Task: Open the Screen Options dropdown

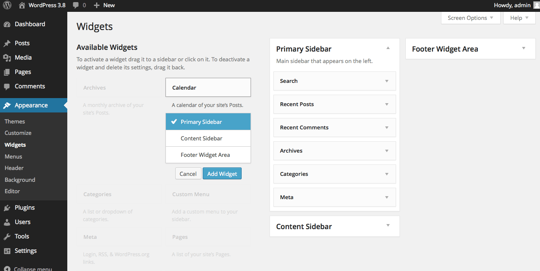Action: [x=471, y=18]
